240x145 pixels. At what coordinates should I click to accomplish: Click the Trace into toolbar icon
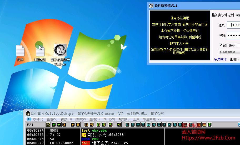(99, 125)
